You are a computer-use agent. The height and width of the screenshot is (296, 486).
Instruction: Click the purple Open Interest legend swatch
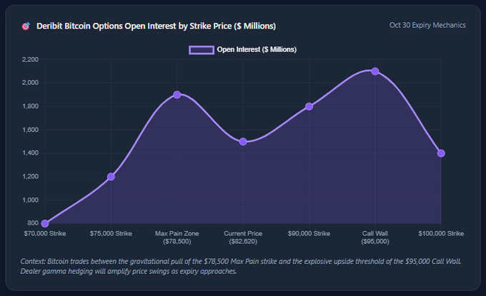pyautogui.click(x=202, y=50)
